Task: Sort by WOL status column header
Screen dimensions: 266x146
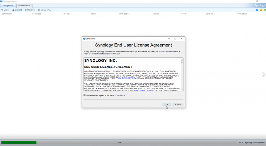Action: click(x=242, y=14)
